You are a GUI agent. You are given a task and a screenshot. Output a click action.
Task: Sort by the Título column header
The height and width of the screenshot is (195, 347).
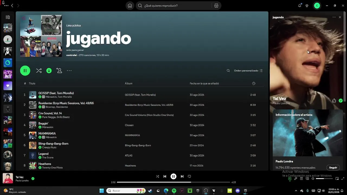tap(32, 83)
